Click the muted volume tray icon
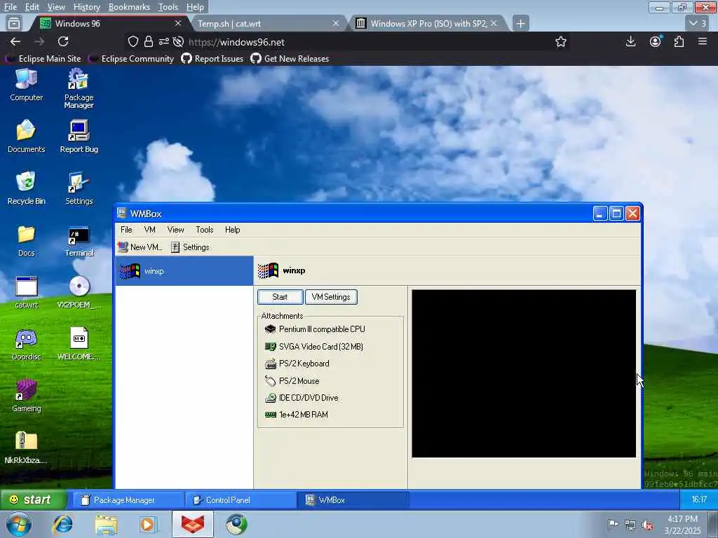Image resolution: width=718 pixels, height=538 pixels. (647, 525)
